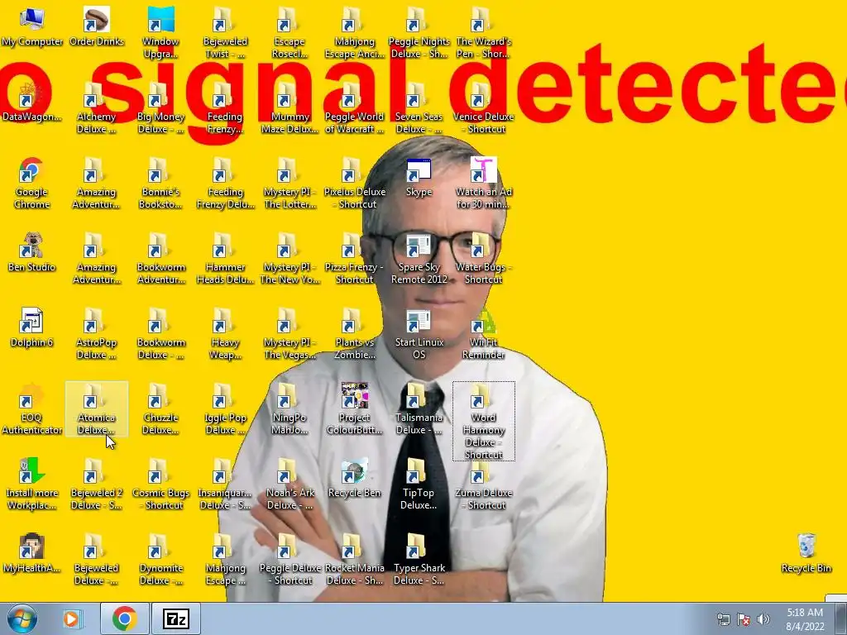
Task: Click the Alchemy Deluxe shortcut
Action: pos(97,107)
